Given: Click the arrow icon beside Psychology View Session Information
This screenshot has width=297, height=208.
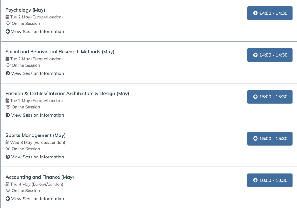Looking at the screenshot, I should [x=8, y=31].
